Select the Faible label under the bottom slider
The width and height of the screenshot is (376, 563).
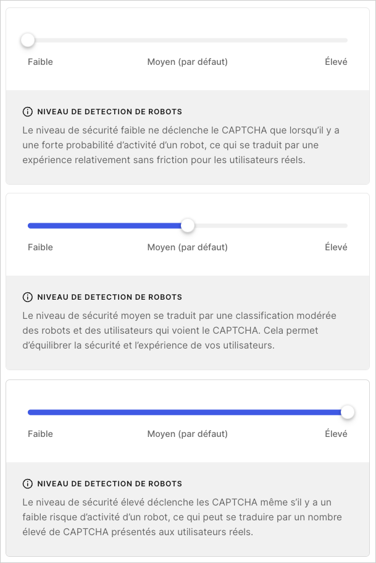coord(40,434)
